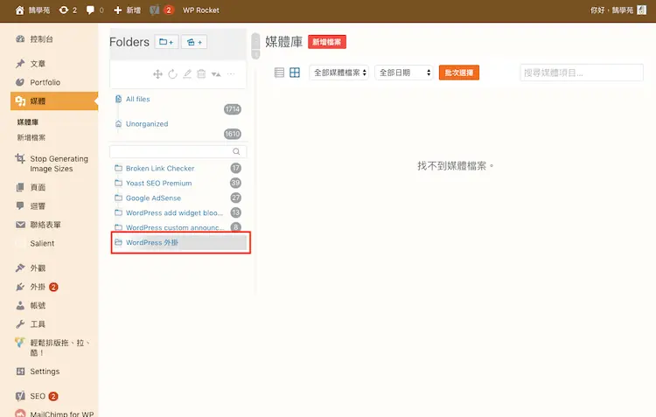Open 新增檔案 submenu link in sidebar

31,137
